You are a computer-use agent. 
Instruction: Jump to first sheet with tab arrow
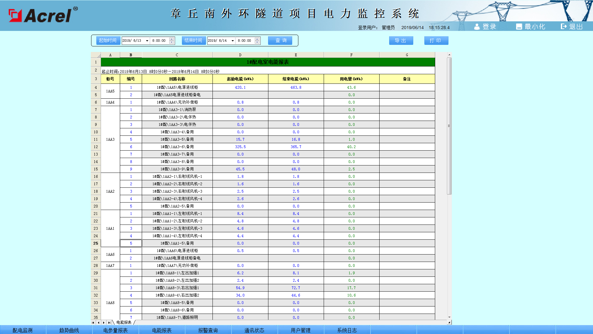pyautogui.click(x=93, y=323)
